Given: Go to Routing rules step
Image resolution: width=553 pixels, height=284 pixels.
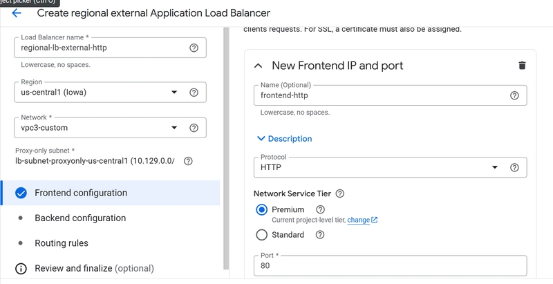Looking at the screenshot, I should click(62, 243).
